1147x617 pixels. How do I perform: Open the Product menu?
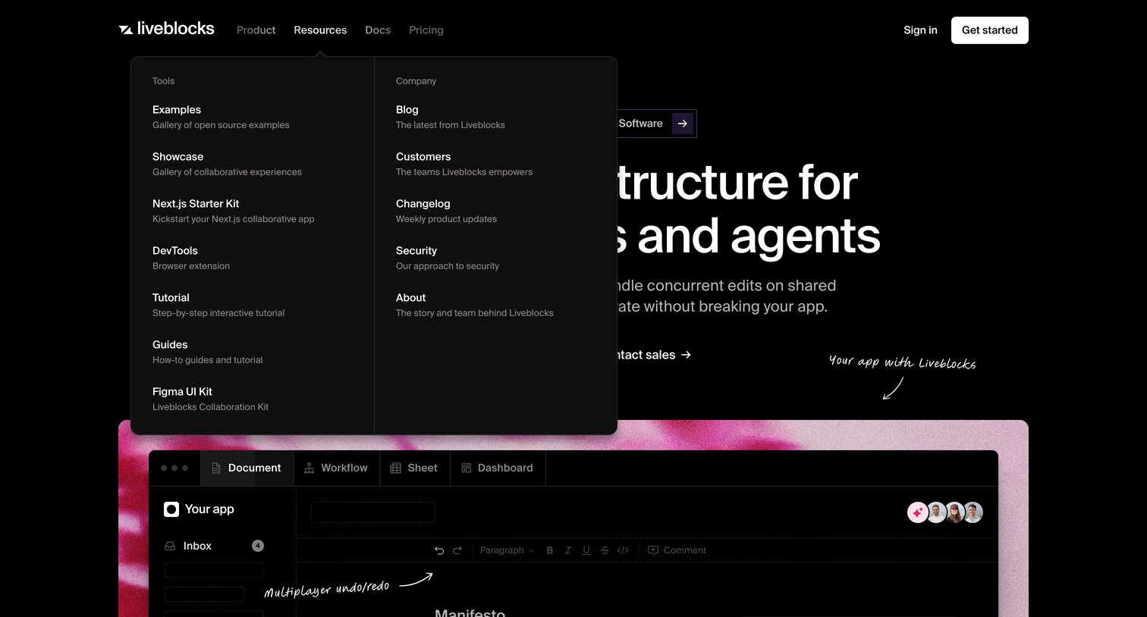[256, 30]
